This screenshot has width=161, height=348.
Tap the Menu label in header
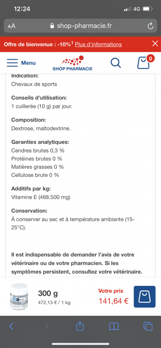pyautogui.click(x=28, y=63)
